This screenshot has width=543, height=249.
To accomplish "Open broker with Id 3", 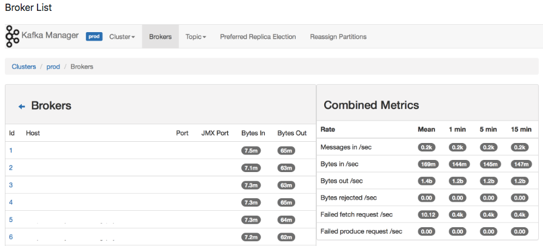I will point(11,185).
